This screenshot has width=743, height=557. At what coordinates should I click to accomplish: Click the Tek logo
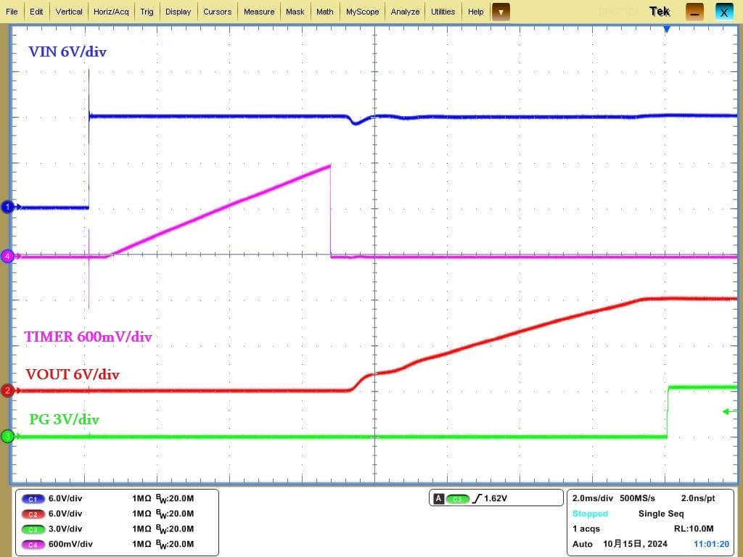point(660,12)
